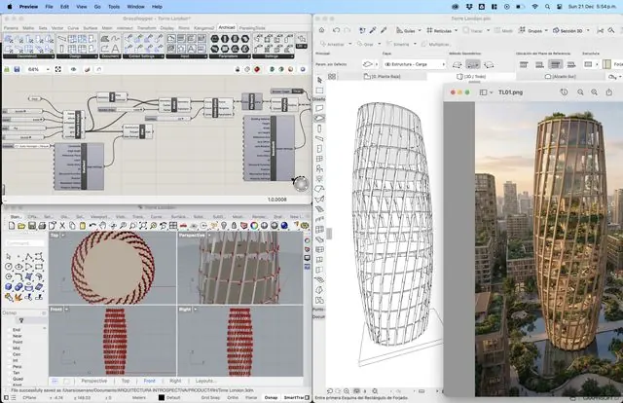Screen dimensions: 623x403
Task: Select the Marquee tool in Archicad toolbox
Action: click(320, 91)
